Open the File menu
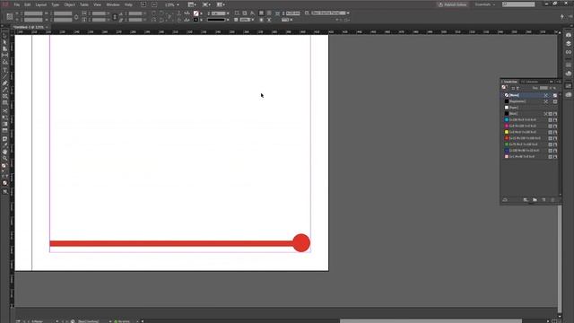 [x=17, y=4]
